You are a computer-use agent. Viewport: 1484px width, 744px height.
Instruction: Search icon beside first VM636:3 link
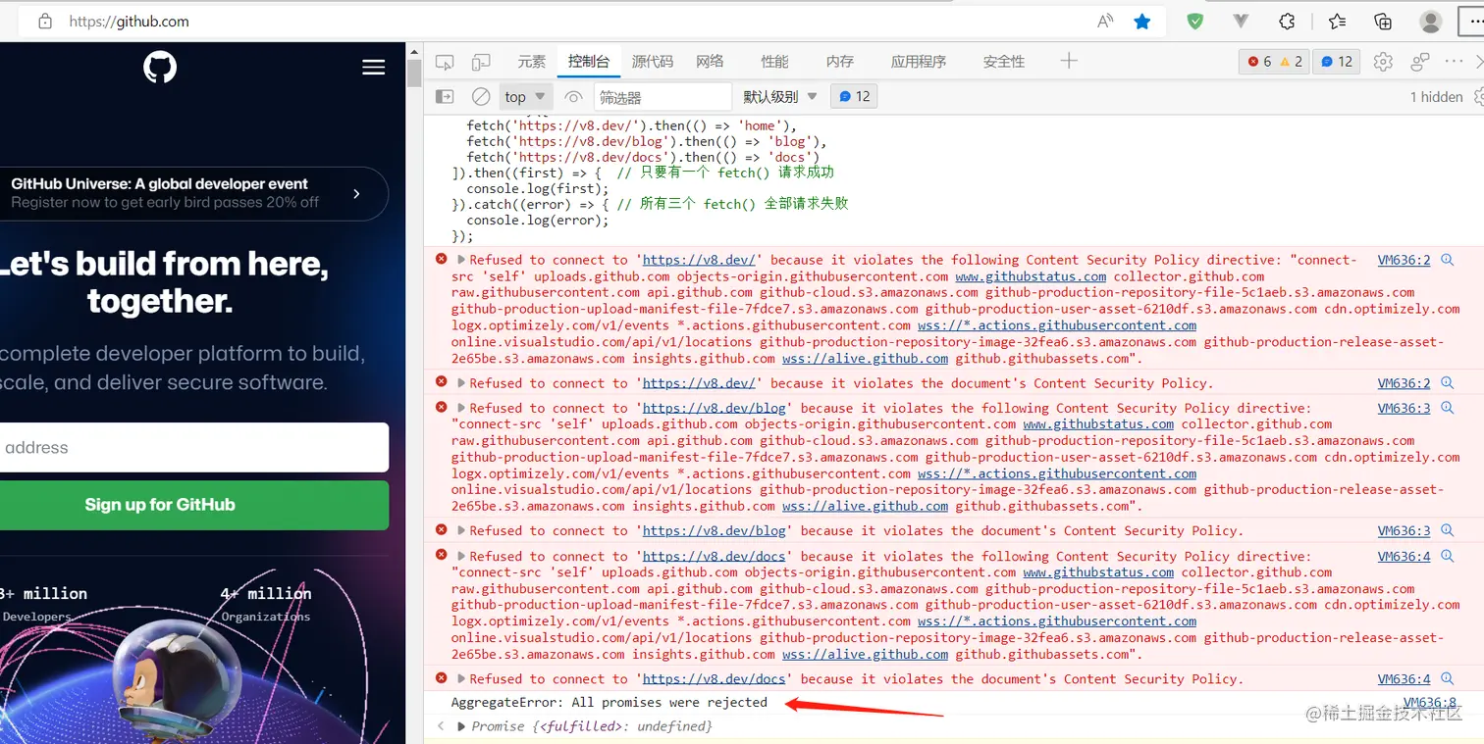point(1447,408)
